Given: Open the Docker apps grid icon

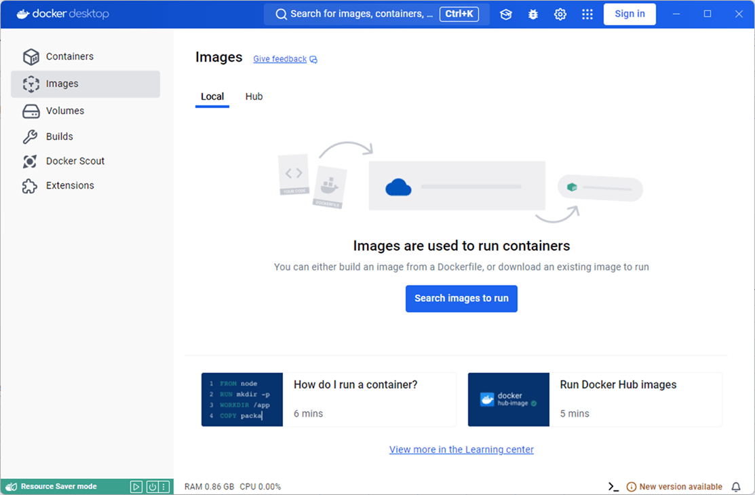Looking at the screenshot, I should [587, 14].
